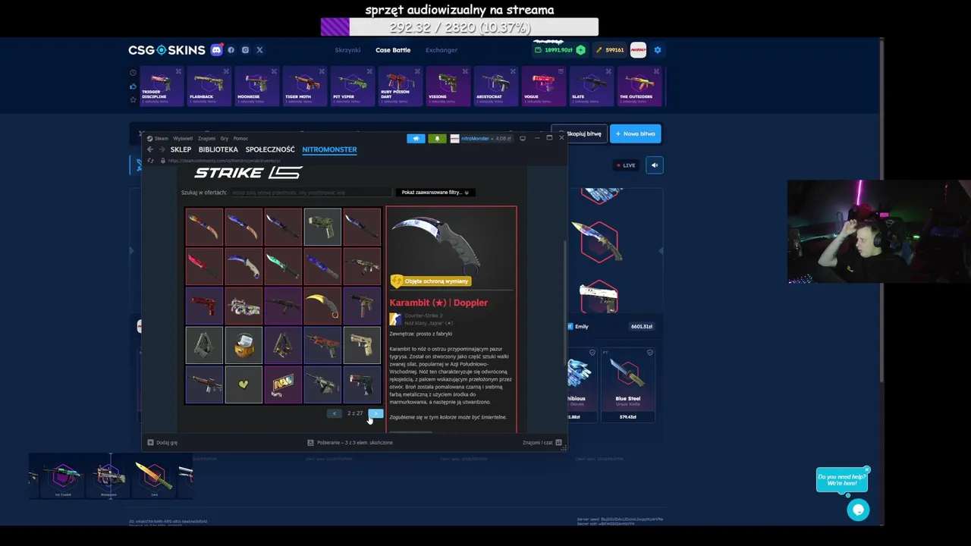The width and height of the screenshot is (971, 546).
Task: Open the Exchanger tab
Action: (x=442, y=50)
